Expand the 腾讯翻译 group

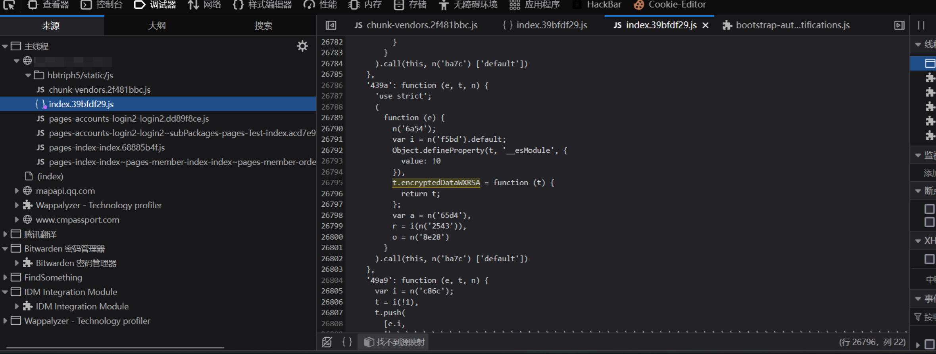(x=5, y=234)
